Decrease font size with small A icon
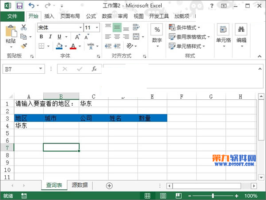 pos(87,37)
